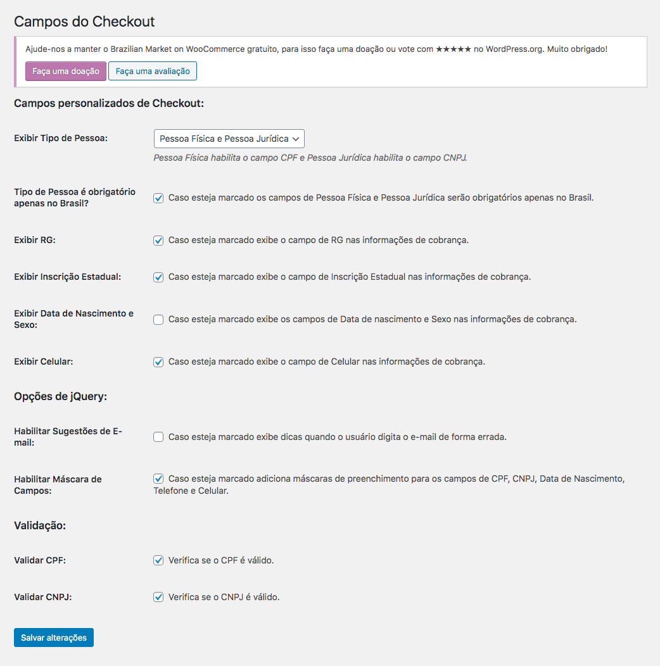Enable Habilitar Sugestões de E-mail checkbox
Viewport: 660px width, 666px height.
[158, 437]
